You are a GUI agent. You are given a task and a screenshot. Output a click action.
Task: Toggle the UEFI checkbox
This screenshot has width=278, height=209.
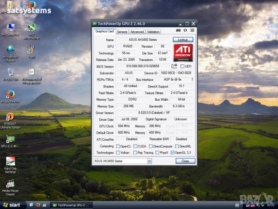click(182, 66)
